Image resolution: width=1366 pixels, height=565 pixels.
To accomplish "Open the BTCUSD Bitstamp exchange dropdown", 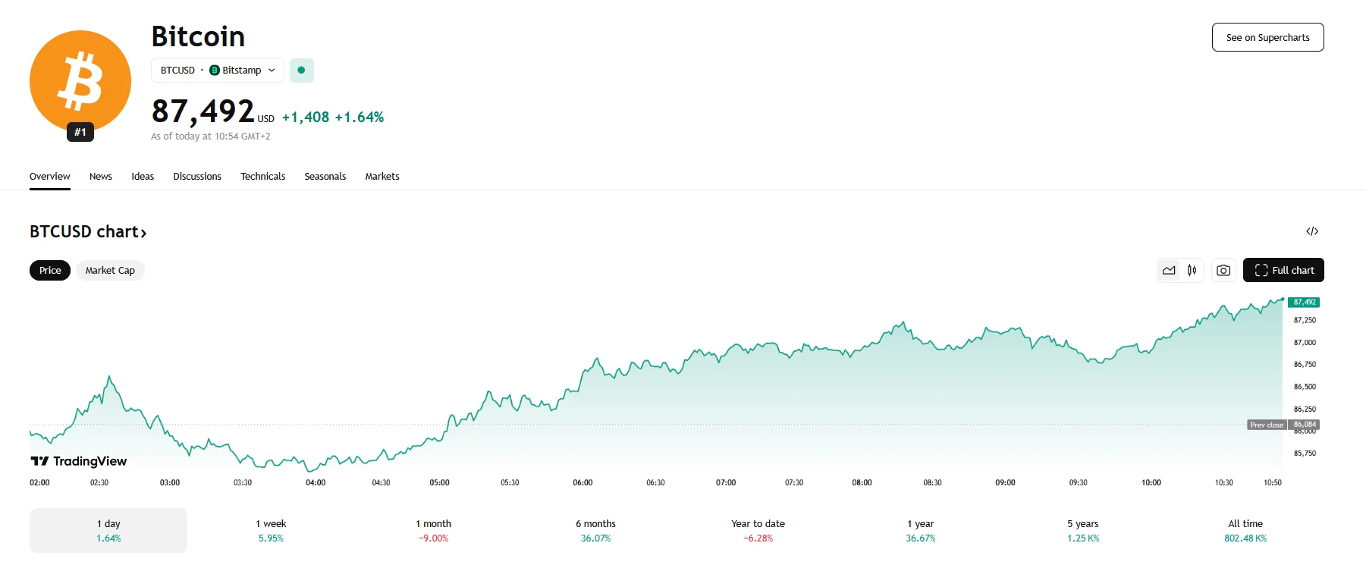I will [x=218, y=71].
